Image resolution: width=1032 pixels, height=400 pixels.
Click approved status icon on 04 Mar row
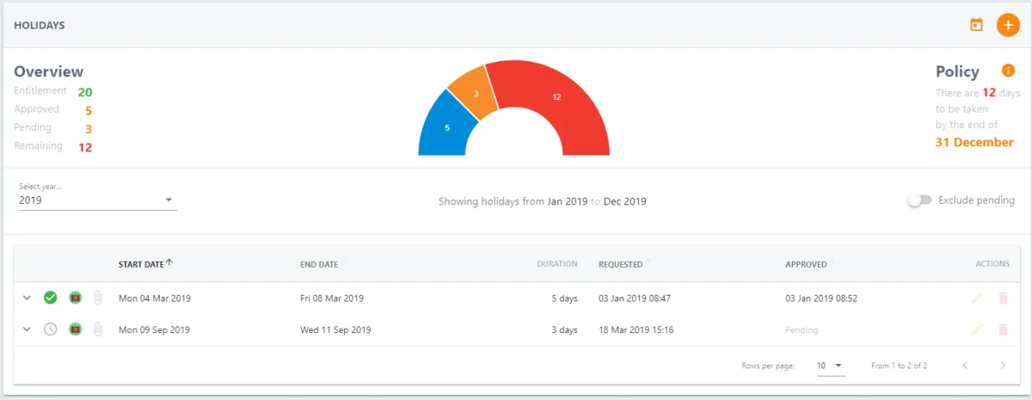51,298
